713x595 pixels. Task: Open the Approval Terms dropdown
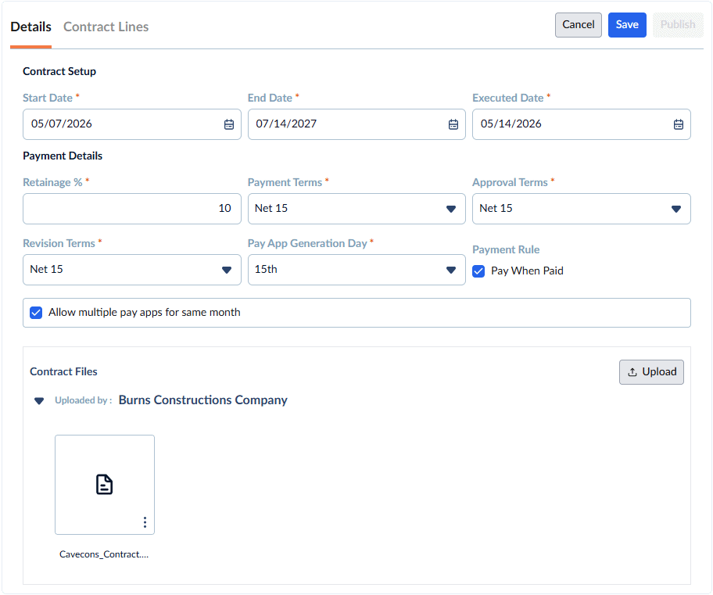[581, 209]
